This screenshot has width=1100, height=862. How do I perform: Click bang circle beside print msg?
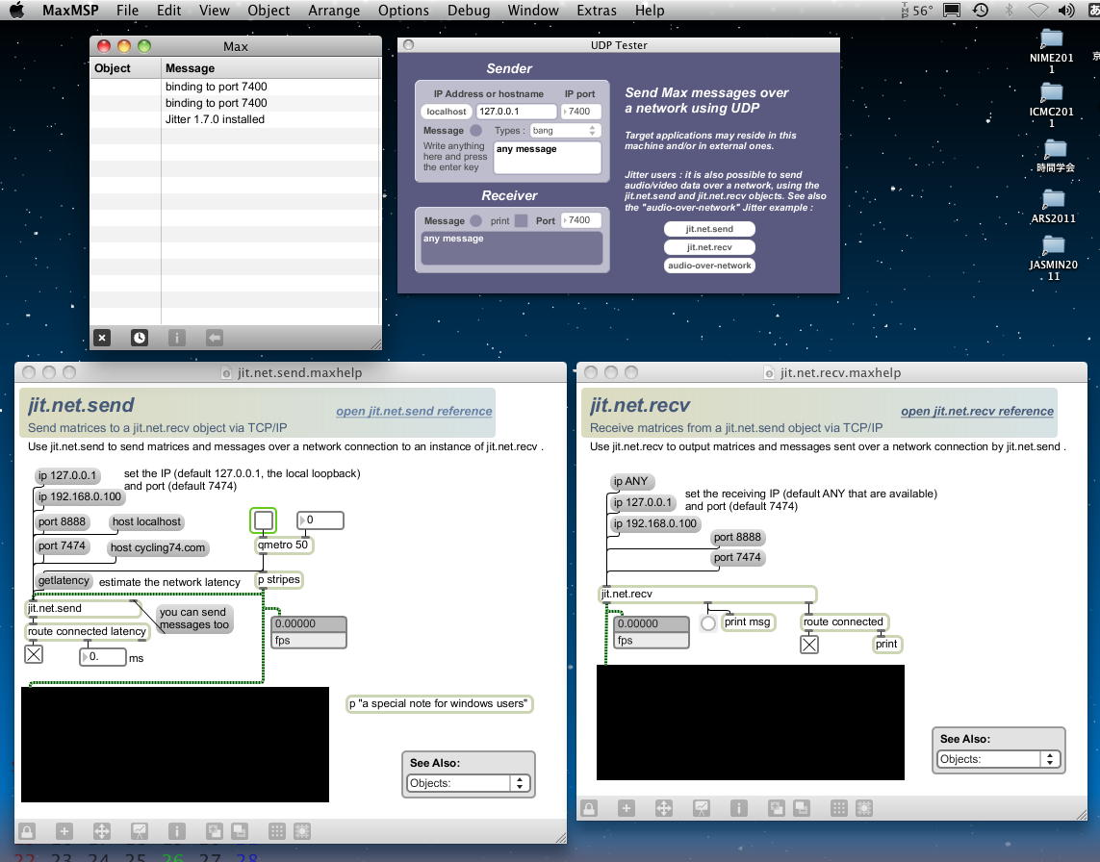708,622
